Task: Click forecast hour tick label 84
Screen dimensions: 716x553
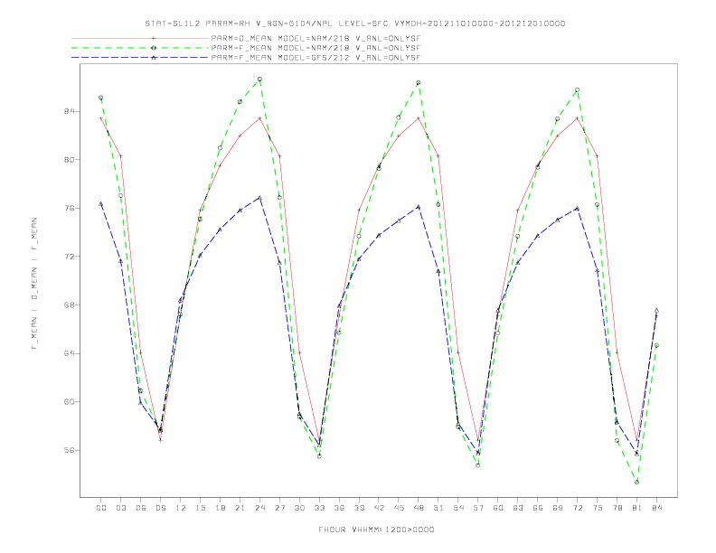Action: 656,508
